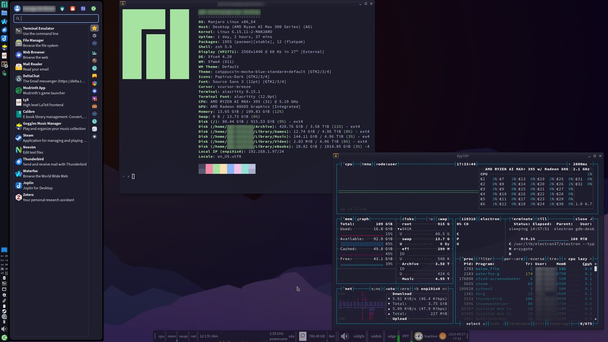Toggle per-core CPU display in BpyTOP

click(x=513, y=259)
